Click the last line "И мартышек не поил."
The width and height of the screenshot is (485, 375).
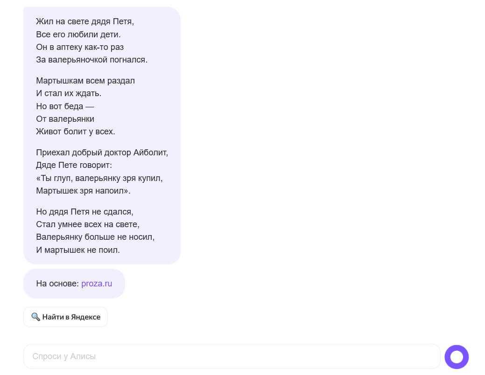[x=78, y=250]
